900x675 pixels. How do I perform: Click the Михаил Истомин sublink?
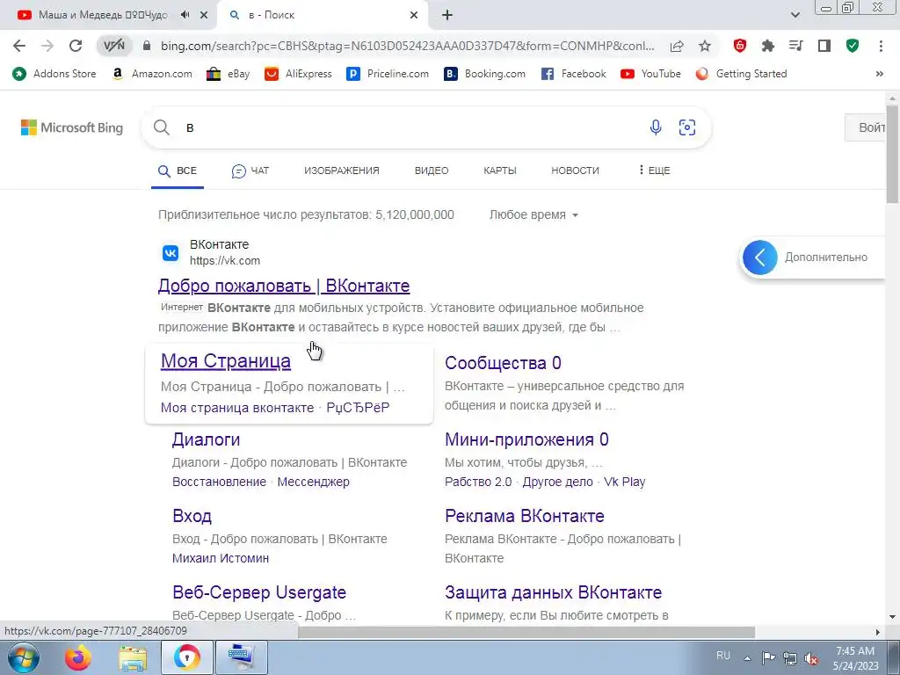(x=221, y=558)
